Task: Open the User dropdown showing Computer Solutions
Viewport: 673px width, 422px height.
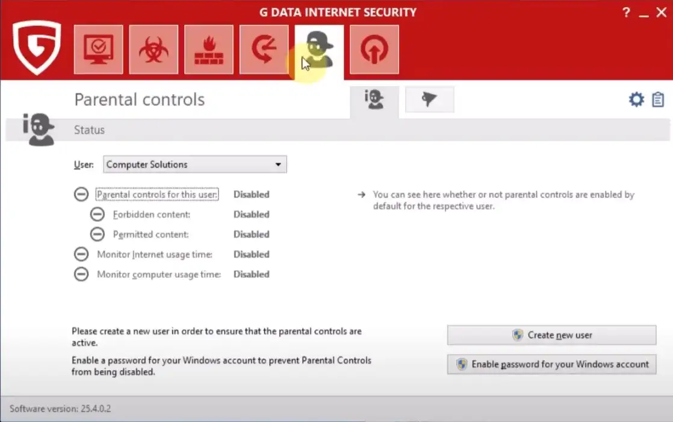Action: 195,165
